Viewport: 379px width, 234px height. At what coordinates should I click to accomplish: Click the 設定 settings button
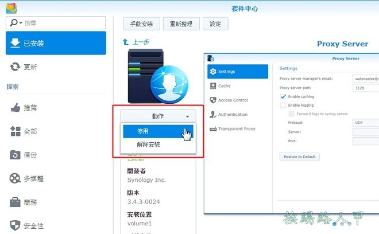(215, 24)
